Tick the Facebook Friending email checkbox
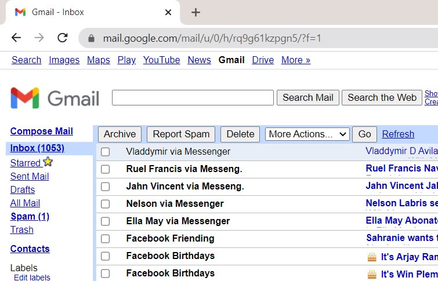438x281 pixels. 106,239
